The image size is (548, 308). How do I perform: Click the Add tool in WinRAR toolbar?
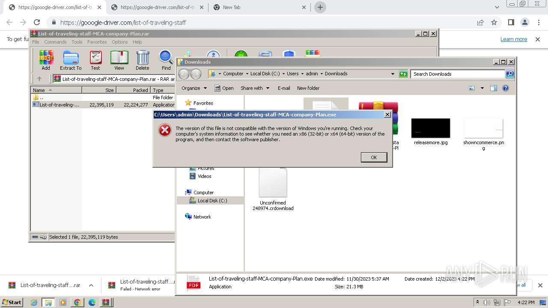46,60
